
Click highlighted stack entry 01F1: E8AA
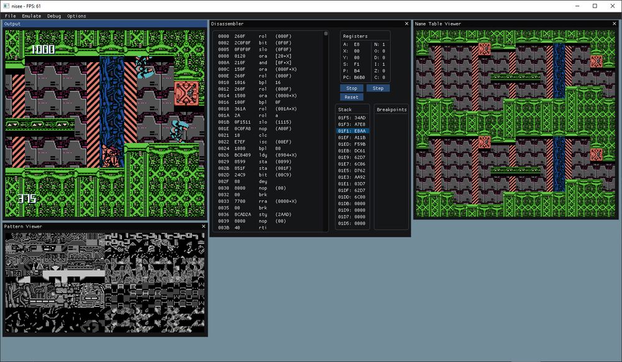352,131
